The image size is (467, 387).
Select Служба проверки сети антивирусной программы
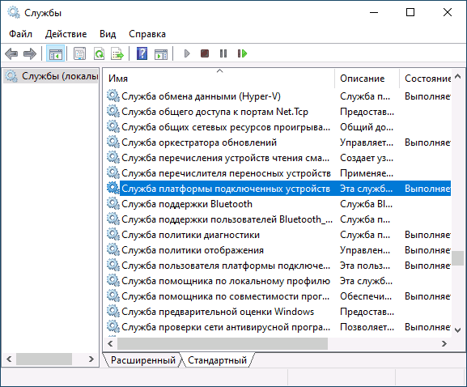tap(278, 327)
